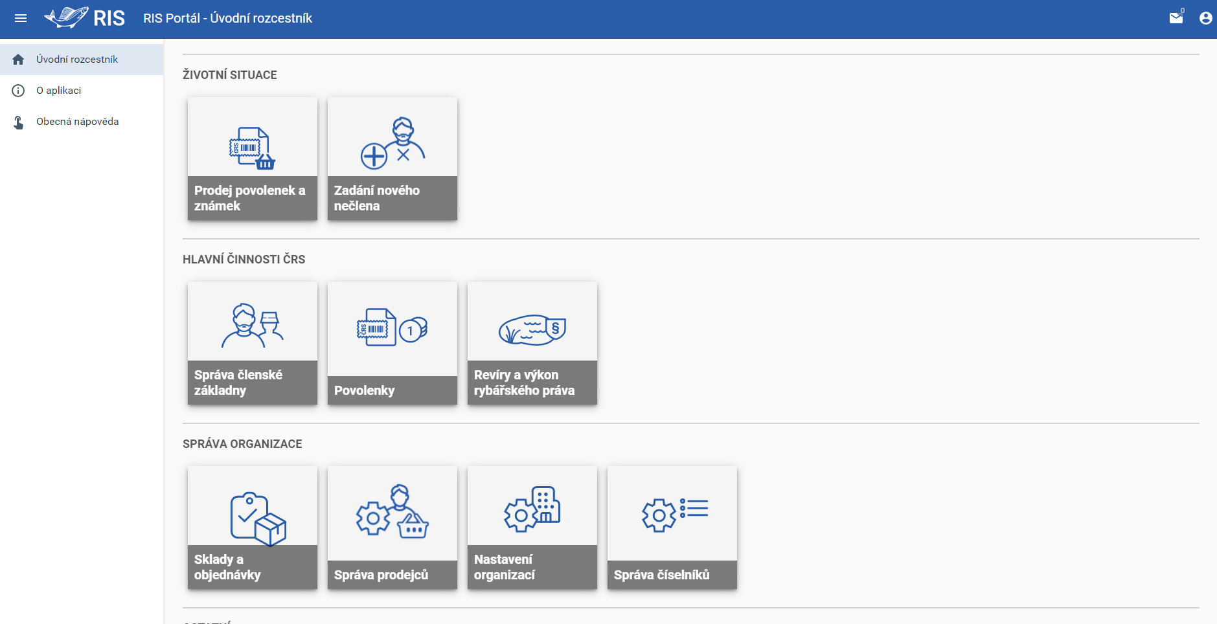Open Revíry a výkon rybářského práva

pos(532,343)
